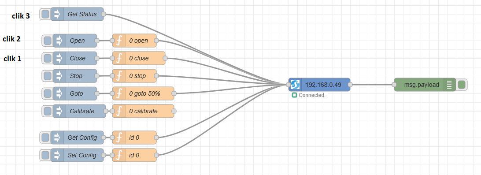Click output port of 0 calibrate node
Screen dimensions: 481x175
point(174,111)
